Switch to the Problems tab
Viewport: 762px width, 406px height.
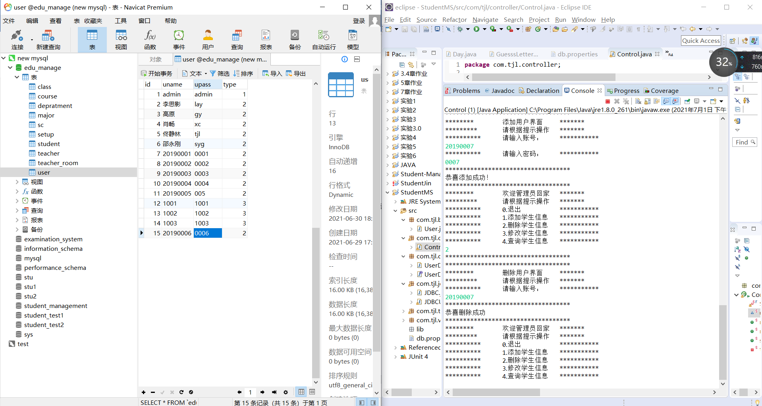pyautogui.click(x=463, y=90)
